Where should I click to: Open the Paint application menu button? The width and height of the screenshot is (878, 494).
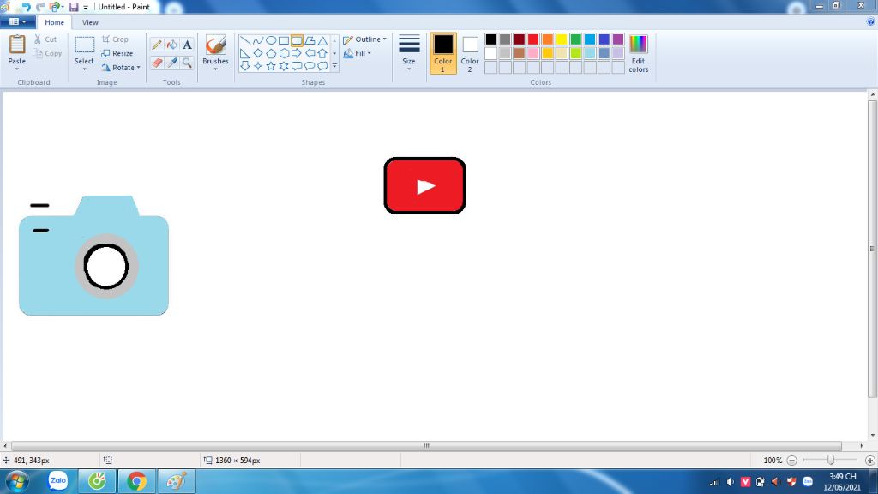[x=18, y=21]
